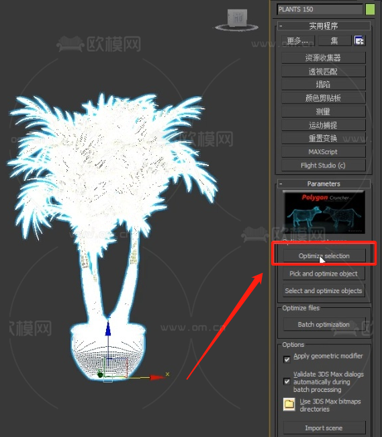Open the 资源收集器 utility
The image size is (382, 437).
[324, 58]
